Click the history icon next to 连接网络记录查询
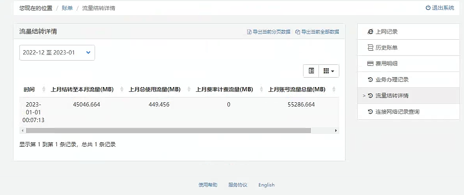The width and height of the screenshot is (464, 195). tap(370, 112)
